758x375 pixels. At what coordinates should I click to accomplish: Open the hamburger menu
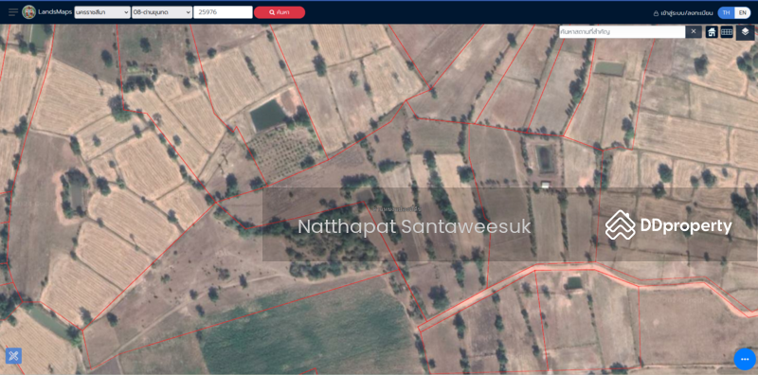(13, 12)
